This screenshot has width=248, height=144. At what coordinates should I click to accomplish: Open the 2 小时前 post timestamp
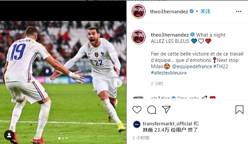point(141,138)
